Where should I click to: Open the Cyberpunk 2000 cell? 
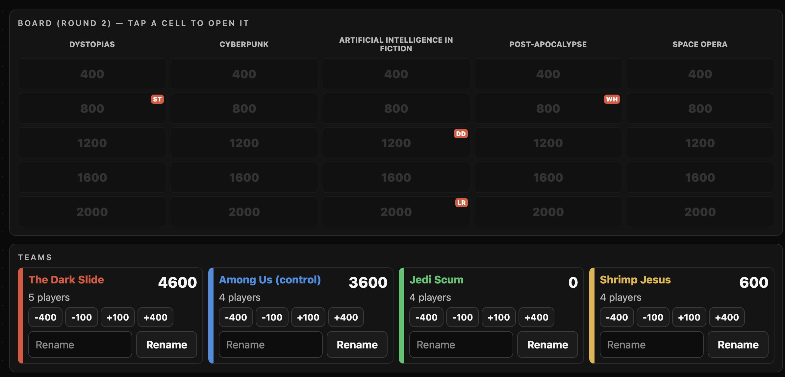coord(244,212)
